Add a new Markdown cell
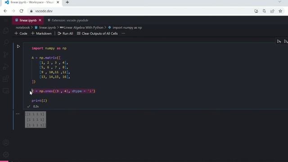288x162 pixels. 41,33
